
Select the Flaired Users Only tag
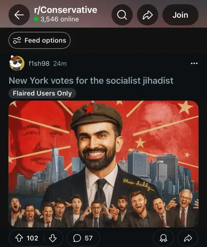tap(42, 93)
